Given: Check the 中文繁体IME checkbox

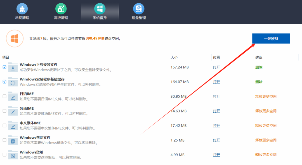Looking at the screenshot, I should point(4,126).
